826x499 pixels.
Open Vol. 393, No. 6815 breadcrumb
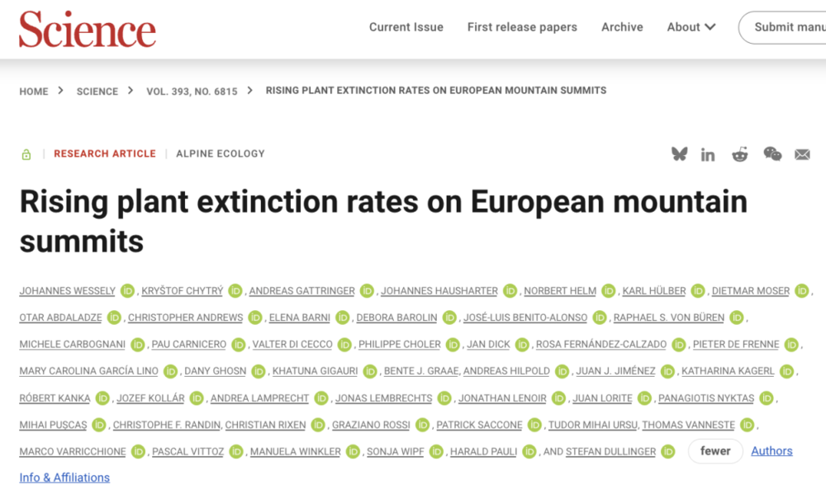point(192,92)
